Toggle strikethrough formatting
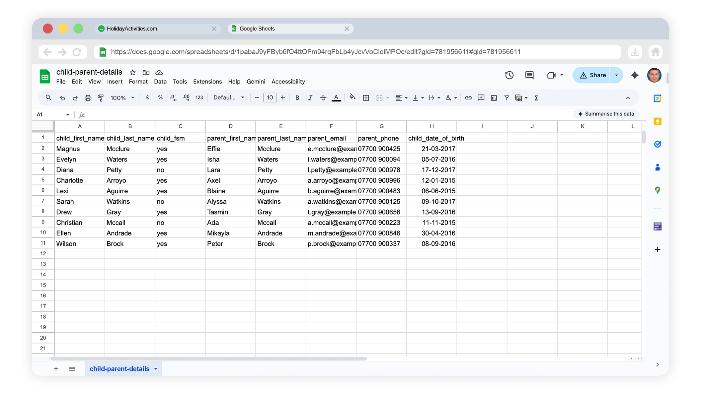This screenshot has height=394, width=701. click(x=323, y=98)
